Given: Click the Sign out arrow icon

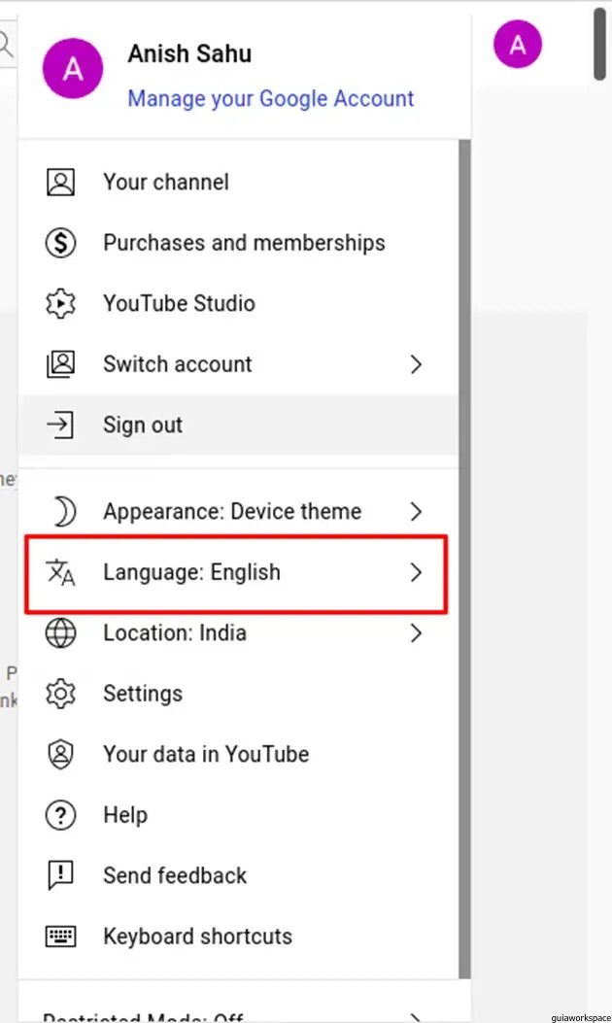Looking at the screenshot, I should (60, 425).
